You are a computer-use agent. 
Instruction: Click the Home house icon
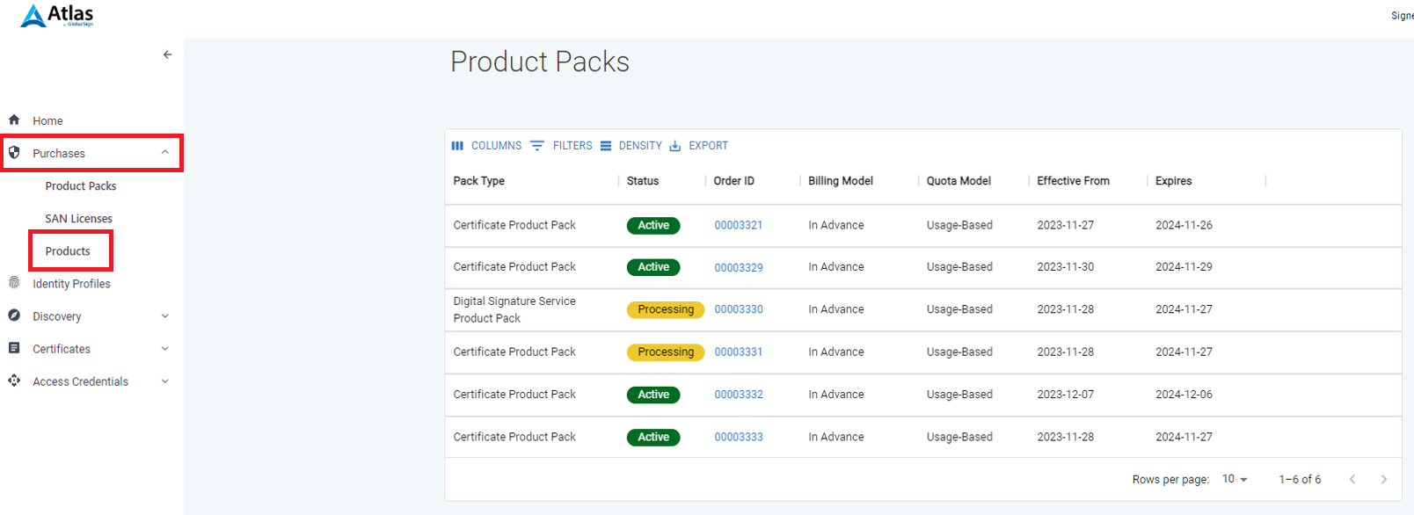(14, 120)
